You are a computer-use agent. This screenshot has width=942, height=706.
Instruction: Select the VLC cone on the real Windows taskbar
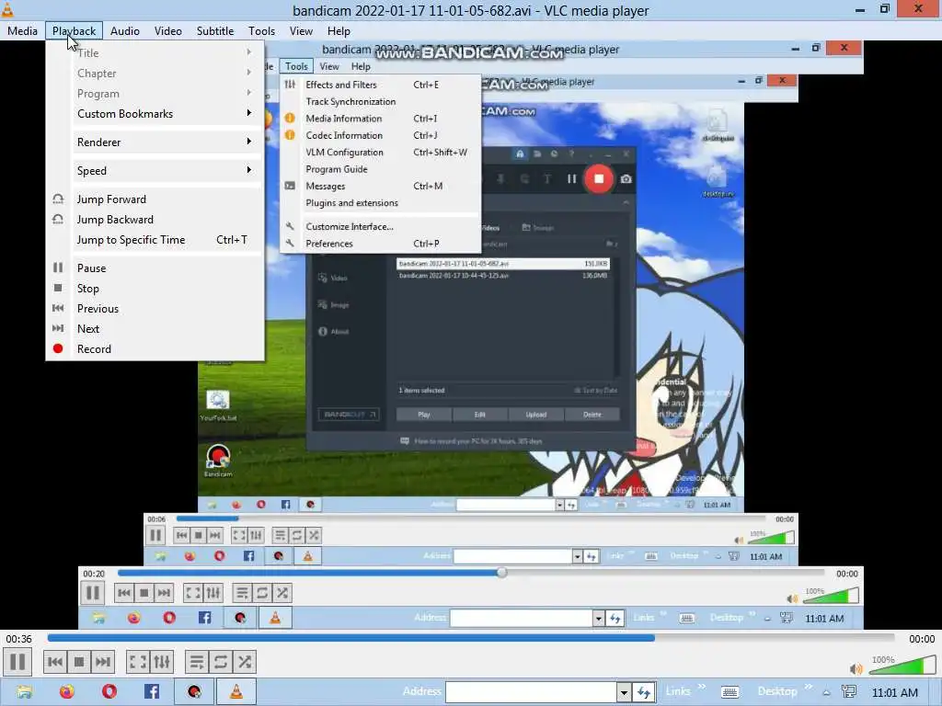236,691
